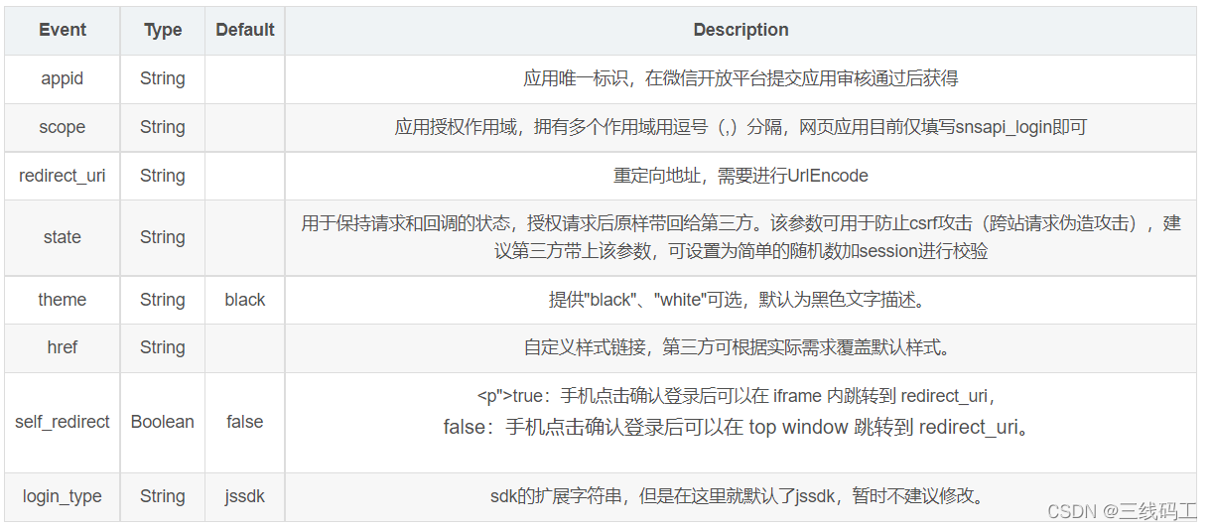Click the Event column header
The height and width of the screenshot is (530, 1212).
[x=63, y=30]
